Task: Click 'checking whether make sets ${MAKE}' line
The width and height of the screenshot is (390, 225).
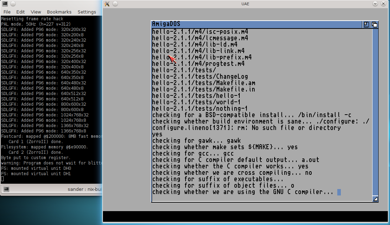Action: pyautogui.click(x=225, y=147)
